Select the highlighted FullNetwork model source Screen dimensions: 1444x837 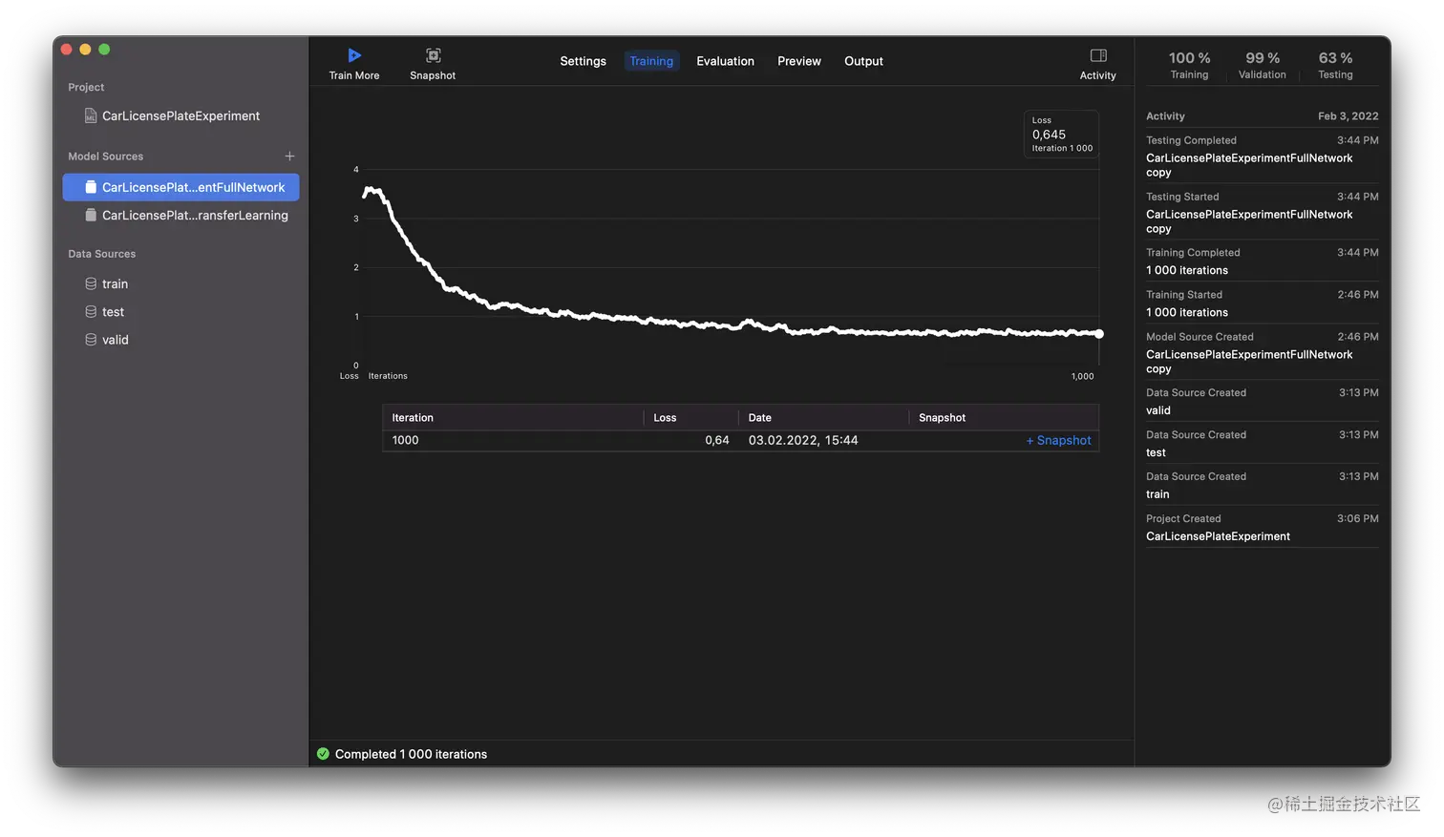point(181,187)
